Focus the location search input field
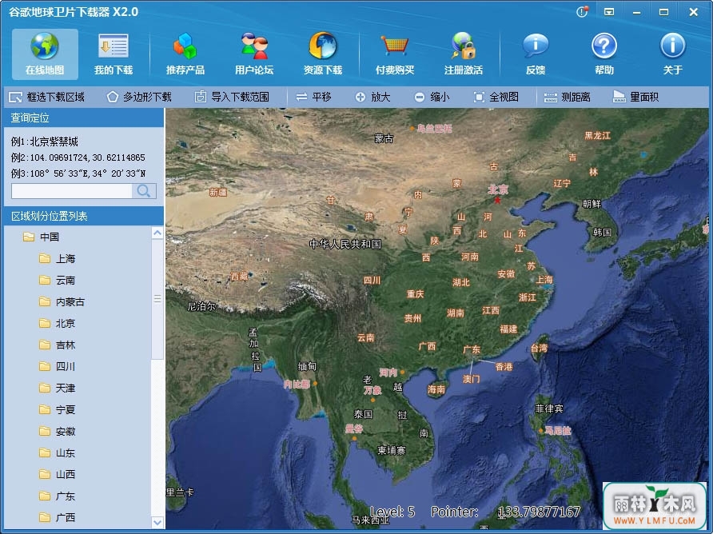Image resolution: width=713 pixels, height=534 pixels. [x=71, y=191]
